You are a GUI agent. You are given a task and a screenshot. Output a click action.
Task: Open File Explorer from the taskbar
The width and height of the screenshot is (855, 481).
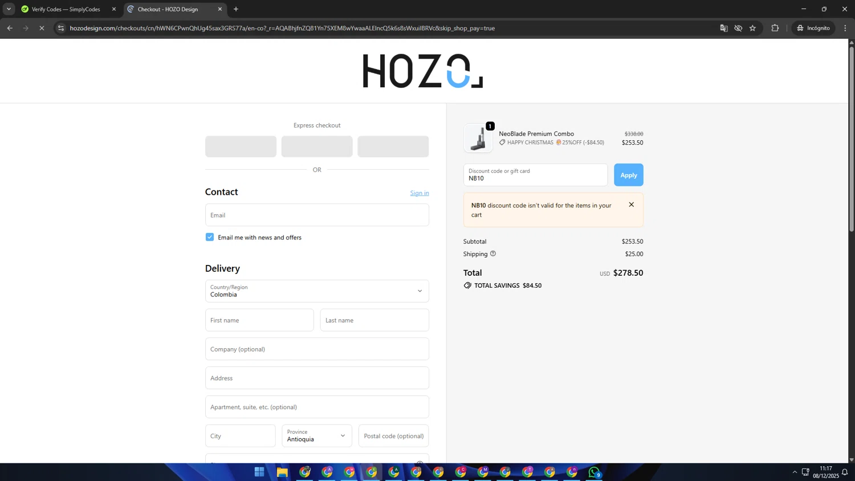click(x=282, y=472)
